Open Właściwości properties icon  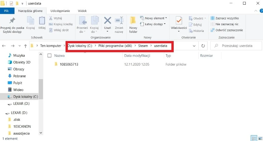179,21
